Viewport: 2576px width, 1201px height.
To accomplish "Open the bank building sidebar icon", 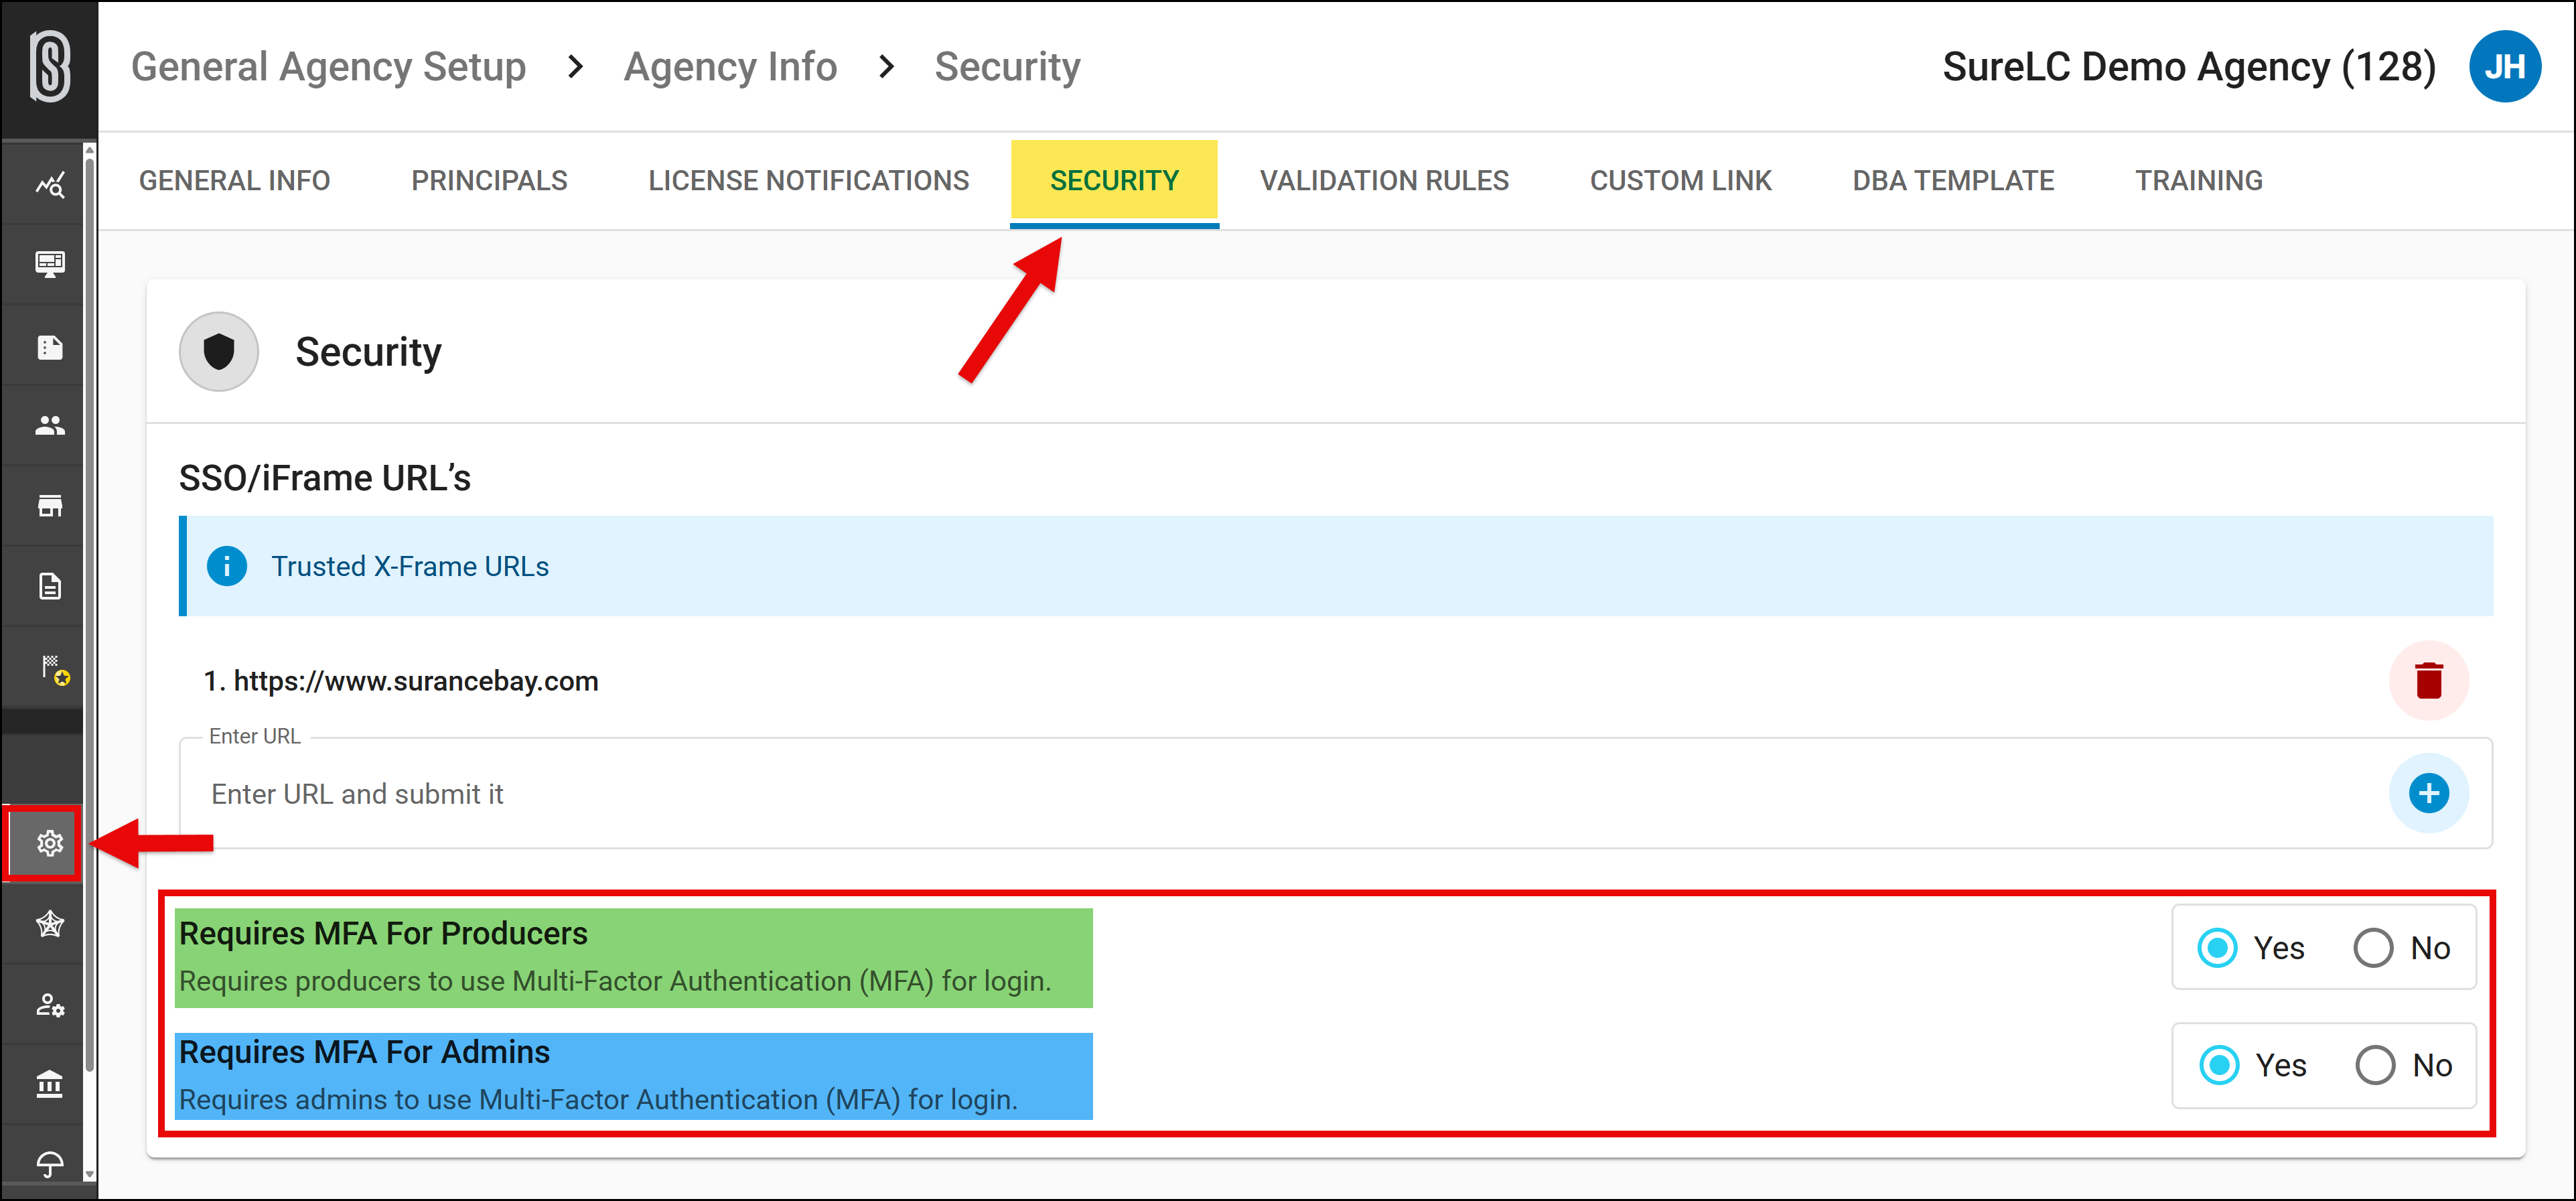I will (x=49, y=1084).
